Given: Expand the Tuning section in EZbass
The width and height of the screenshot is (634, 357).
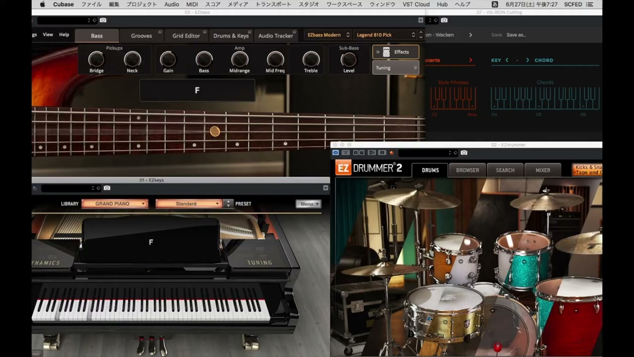Looking at the screenshot, I should click(396, 68).
